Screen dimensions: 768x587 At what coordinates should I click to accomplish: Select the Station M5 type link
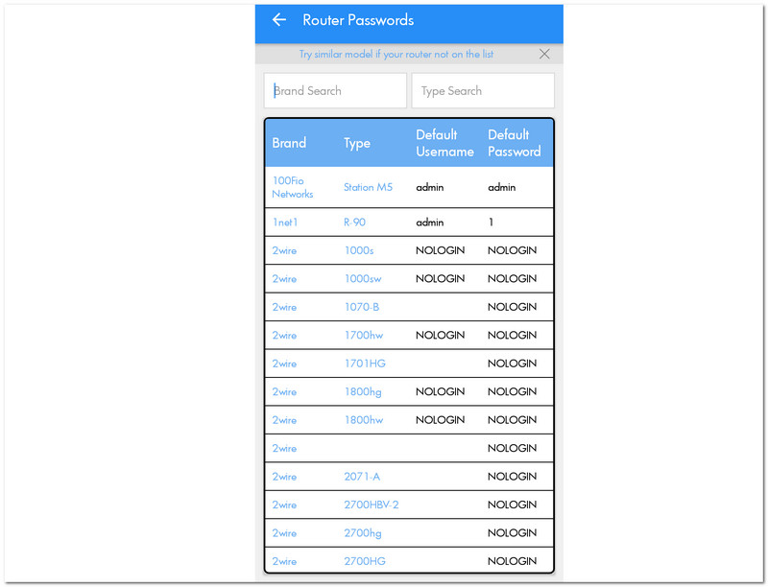point(368,187)
